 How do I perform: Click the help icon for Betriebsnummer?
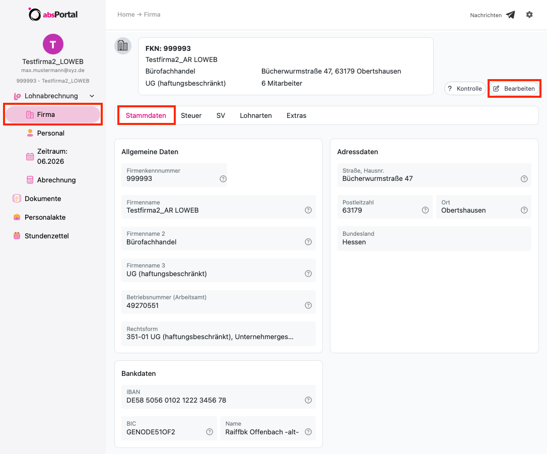(308, 305)
